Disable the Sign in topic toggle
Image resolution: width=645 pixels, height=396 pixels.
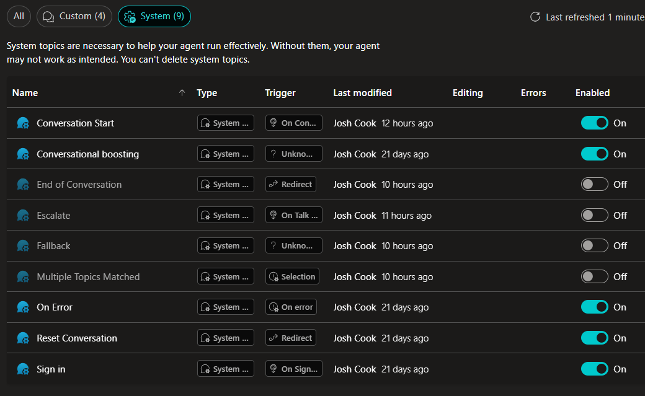(594, 369)
